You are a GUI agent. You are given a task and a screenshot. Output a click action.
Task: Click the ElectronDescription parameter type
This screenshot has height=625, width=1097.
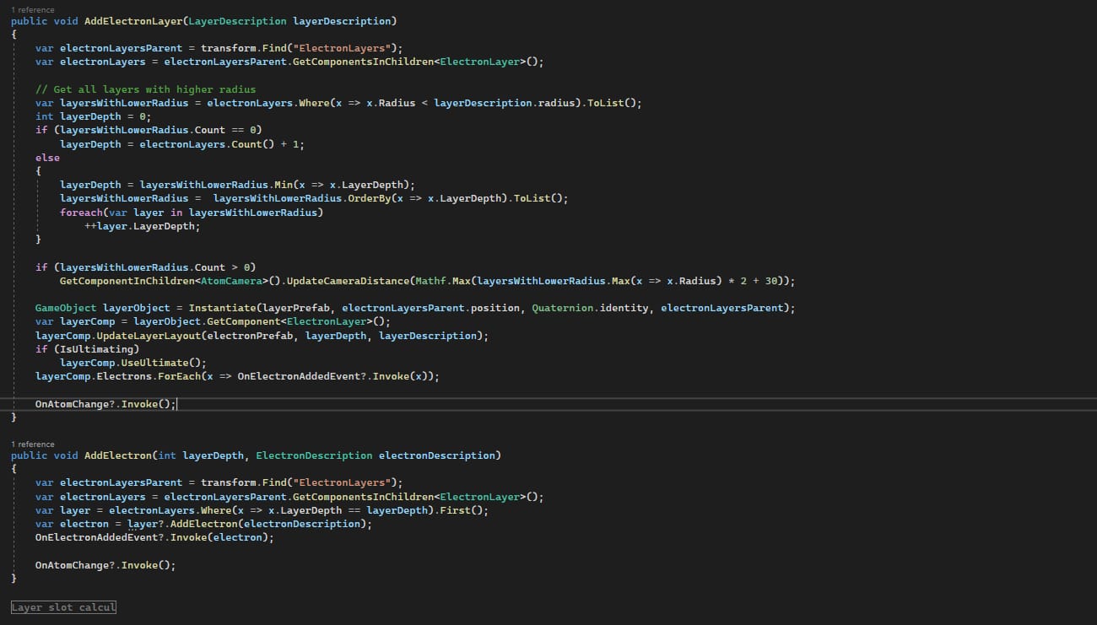tap(314, 455)
